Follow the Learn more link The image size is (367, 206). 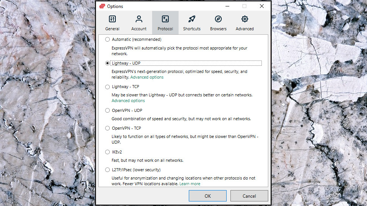click(190, 184)
